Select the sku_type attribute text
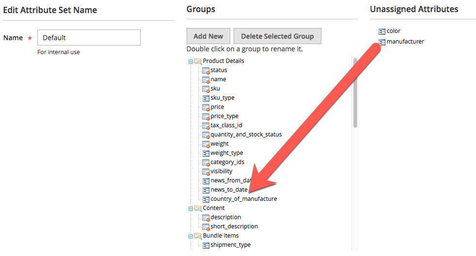476x256 pixels. pyautogui.click(x=222, y=98)
